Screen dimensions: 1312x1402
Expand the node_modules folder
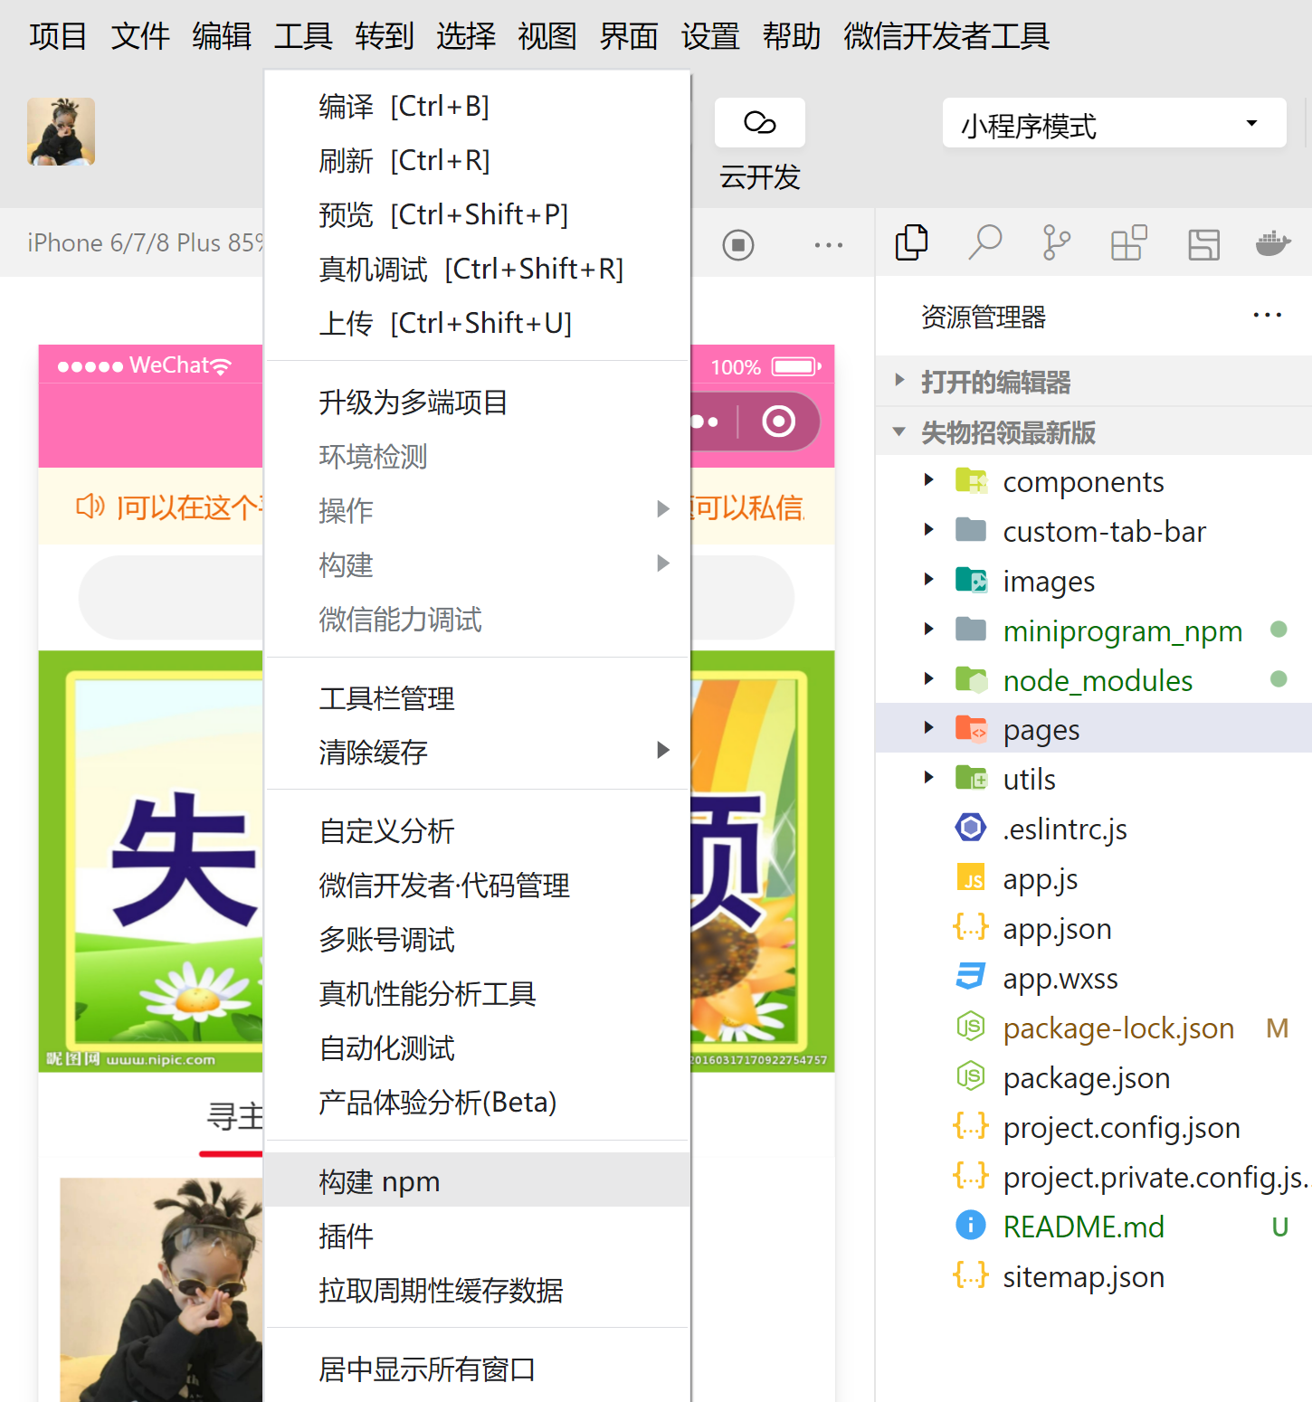pyautogui.click(x=928, y=679)
